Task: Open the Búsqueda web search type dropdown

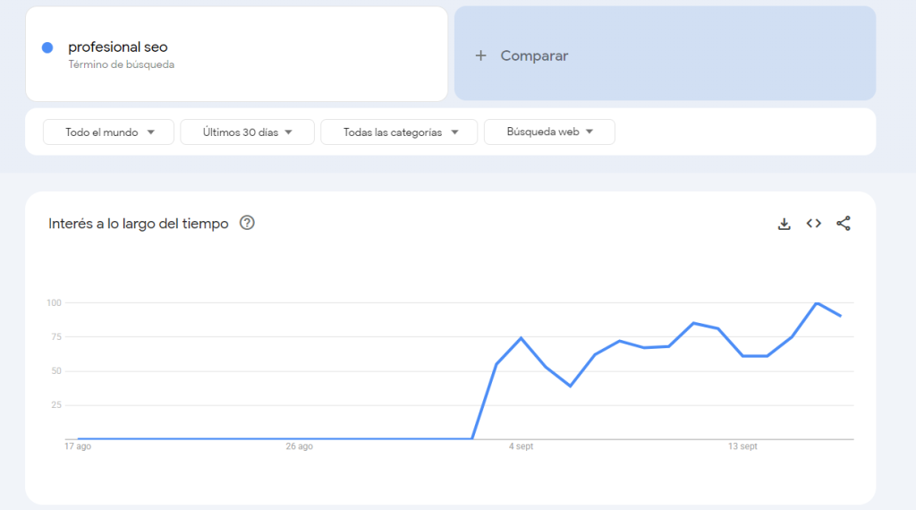Action: (549, 132)
